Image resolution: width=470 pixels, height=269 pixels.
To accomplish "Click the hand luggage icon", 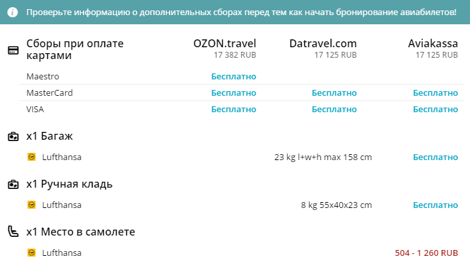I will point(12,184).
